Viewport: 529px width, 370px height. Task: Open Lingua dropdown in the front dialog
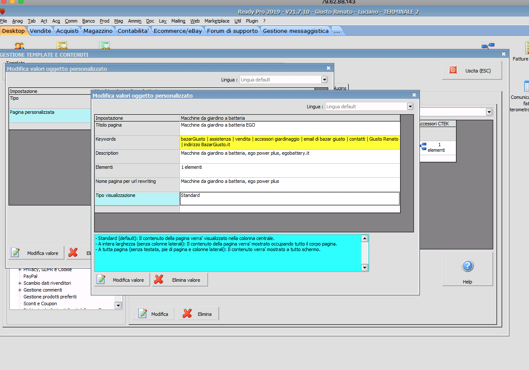coord(410,107)
